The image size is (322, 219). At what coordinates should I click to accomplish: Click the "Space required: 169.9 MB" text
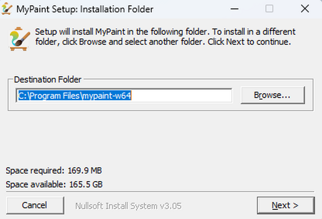coord(54,171)
